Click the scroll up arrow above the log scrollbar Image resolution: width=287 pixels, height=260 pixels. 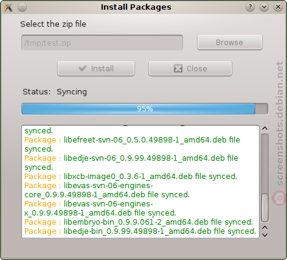265,128
